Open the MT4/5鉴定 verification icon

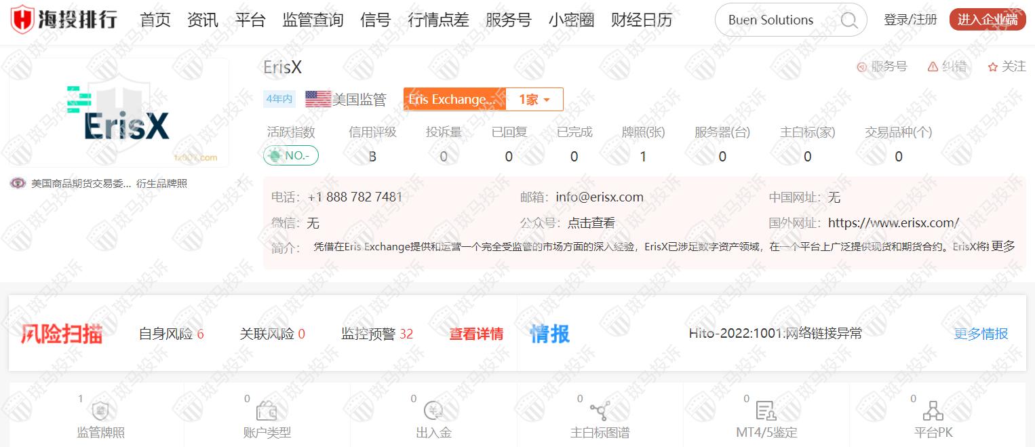[766, 411]
